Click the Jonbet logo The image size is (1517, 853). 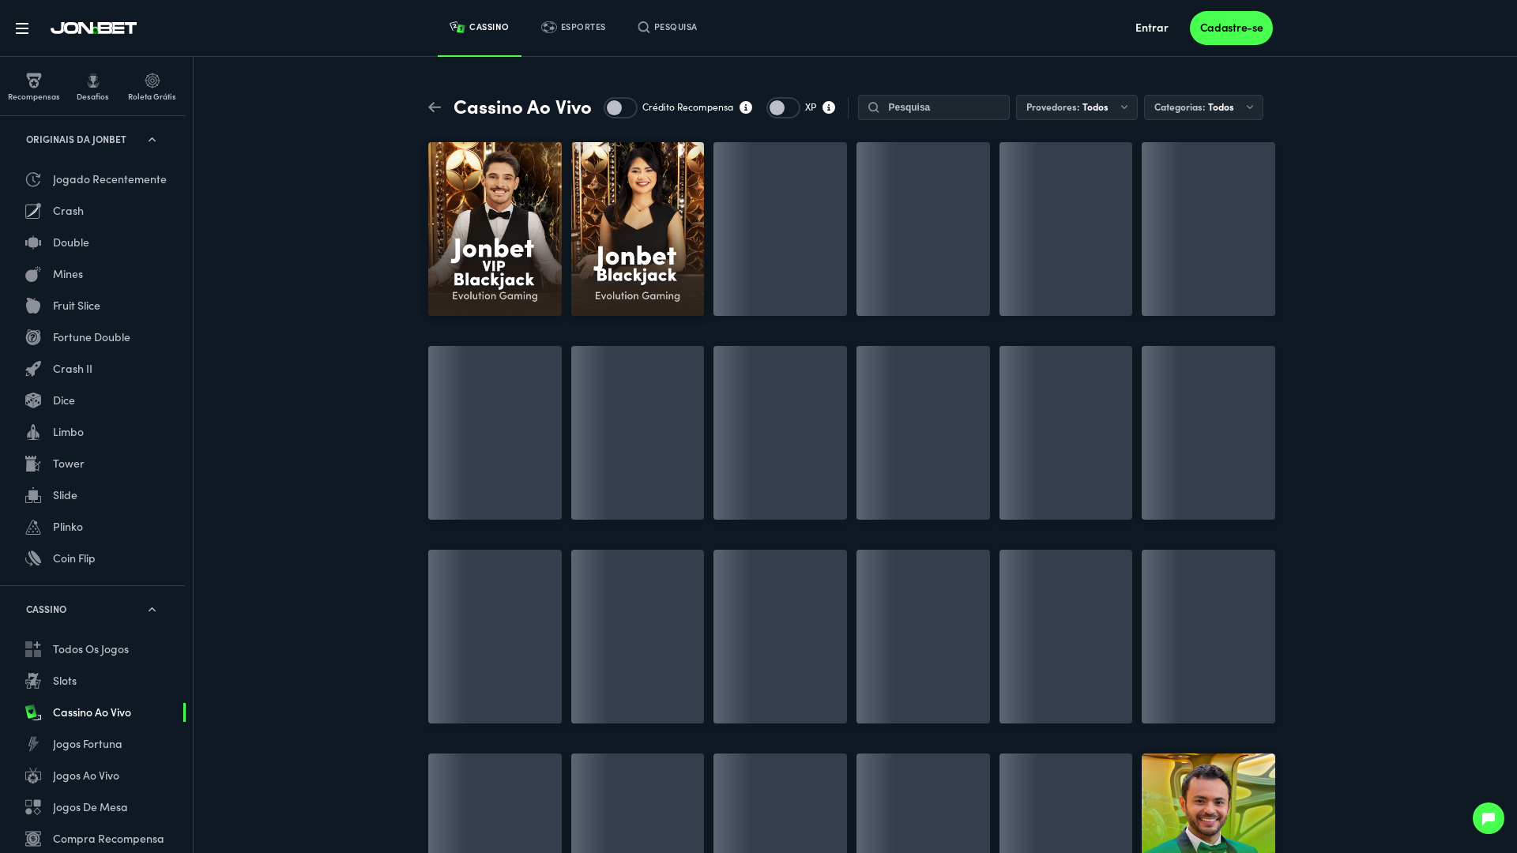(x=93, y=28)
